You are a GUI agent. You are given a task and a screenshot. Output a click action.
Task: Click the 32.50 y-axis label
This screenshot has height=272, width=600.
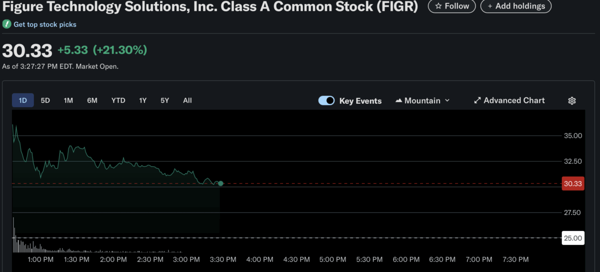(x=573, y=161)
